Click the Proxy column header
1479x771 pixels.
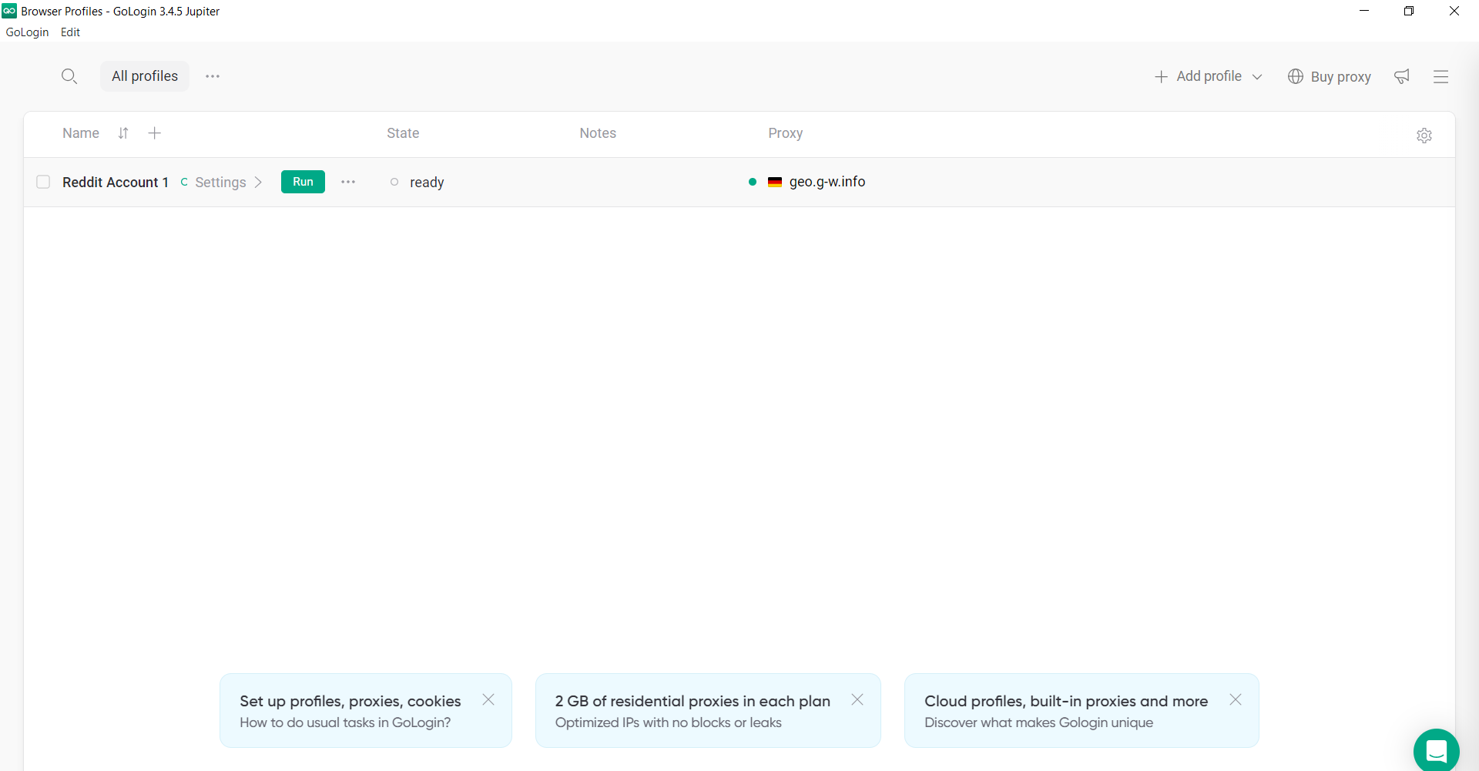coord(785,133)
